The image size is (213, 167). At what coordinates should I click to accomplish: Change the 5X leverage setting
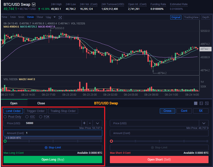(201, 111)
